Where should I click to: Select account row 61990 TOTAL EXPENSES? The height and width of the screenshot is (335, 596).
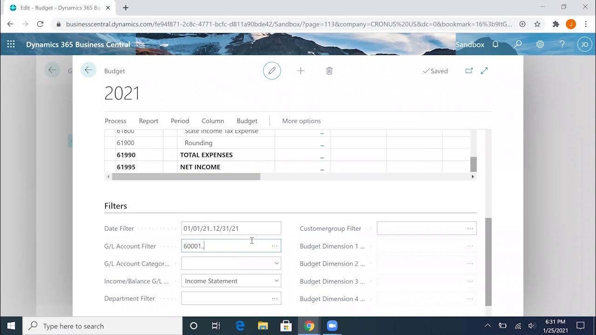pyautogui.click(x=287, y=155)
